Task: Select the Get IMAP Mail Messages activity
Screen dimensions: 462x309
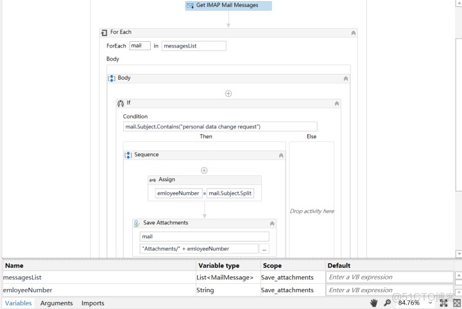Action: point(228,6)
